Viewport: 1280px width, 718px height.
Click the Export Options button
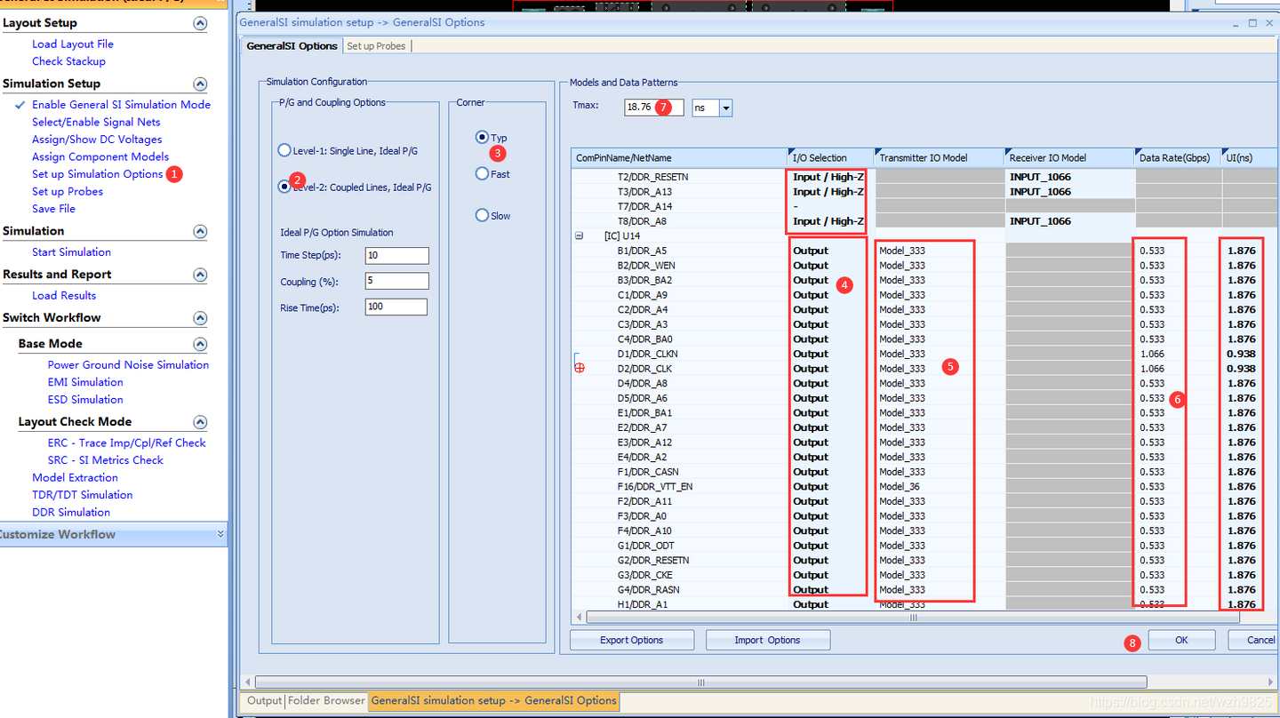(x=631, y=640)
